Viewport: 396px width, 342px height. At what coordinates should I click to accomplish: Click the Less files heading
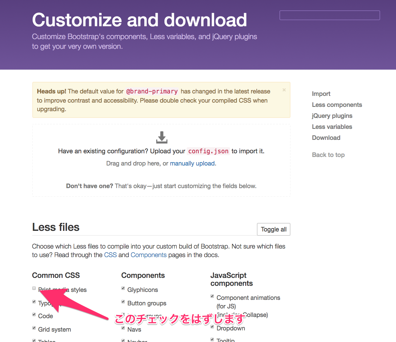56,227
